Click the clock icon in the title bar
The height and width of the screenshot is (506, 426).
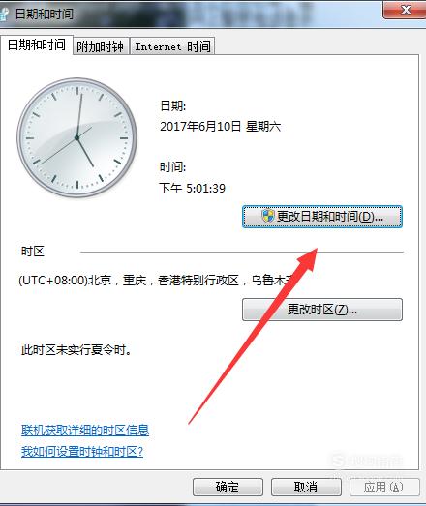click(4, 15)
